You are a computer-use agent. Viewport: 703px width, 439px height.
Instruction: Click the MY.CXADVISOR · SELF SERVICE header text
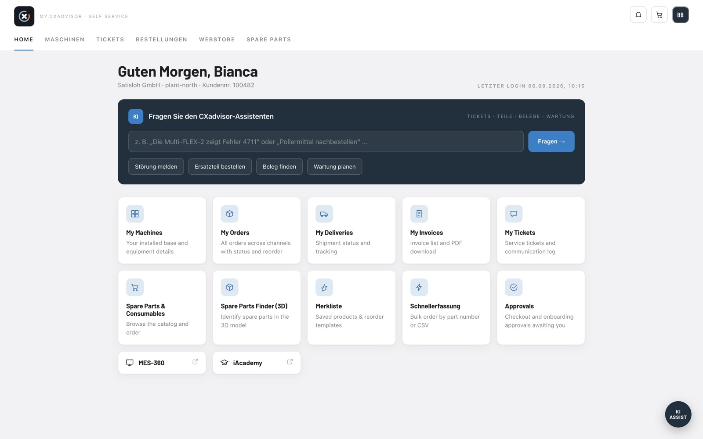pyautogui.click(x=84, y=16)
